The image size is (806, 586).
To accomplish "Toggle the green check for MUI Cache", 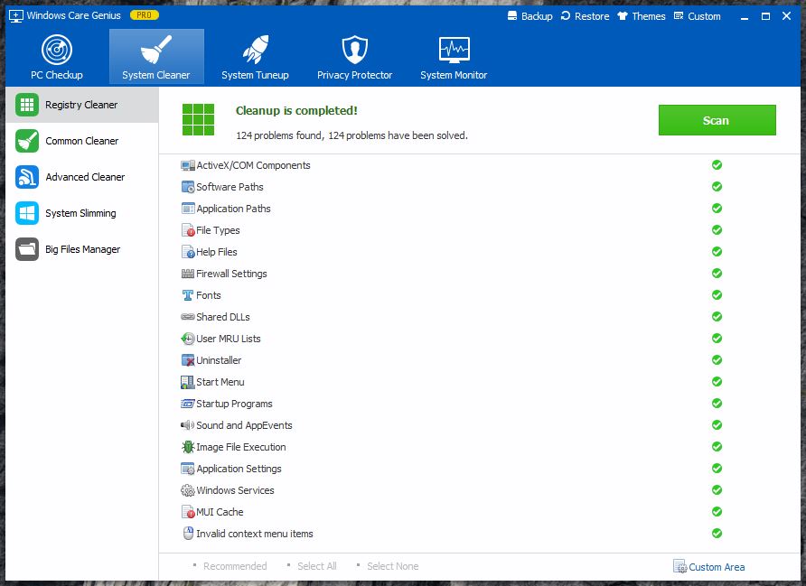I will point(717,512).
